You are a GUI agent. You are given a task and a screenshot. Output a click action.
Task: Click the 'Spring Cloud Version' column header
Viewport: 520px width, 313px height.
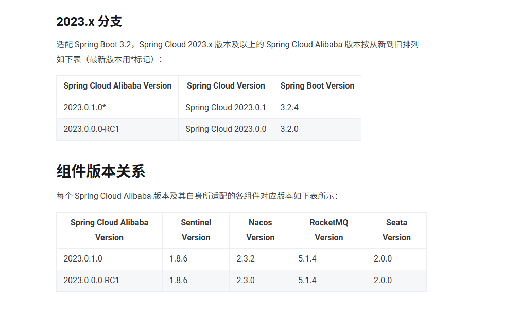click(x=226, y=86)
